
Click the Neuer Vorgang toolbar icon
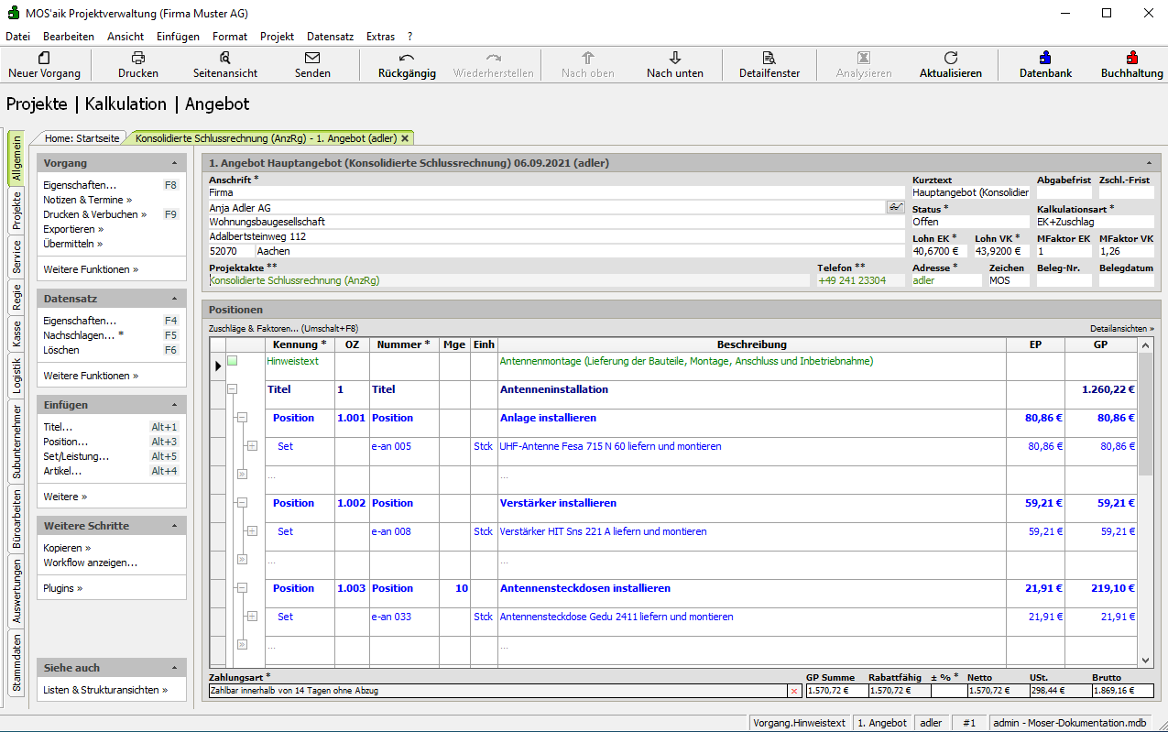click(x=44, y=58)
